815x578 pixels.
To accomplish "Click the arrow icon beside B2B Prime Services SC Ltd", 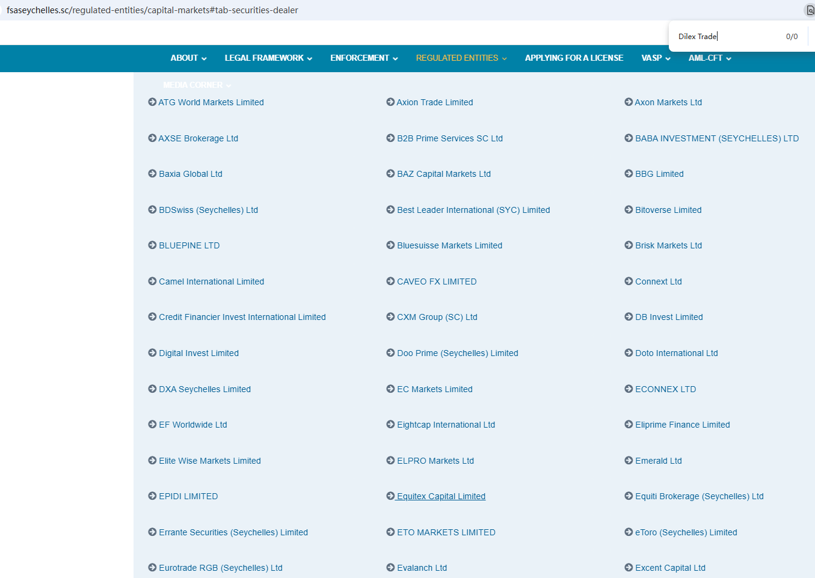I will [x=390, y=138].
